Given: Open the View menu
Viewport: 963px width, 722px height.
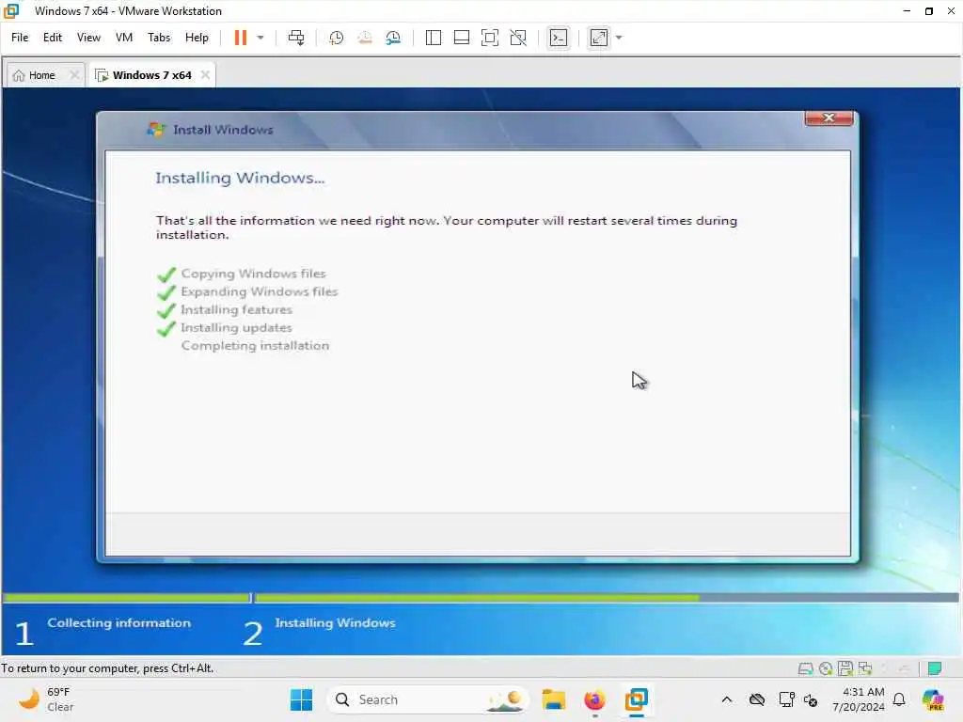Looking at the screenshot, I should (x=88, y=38).
